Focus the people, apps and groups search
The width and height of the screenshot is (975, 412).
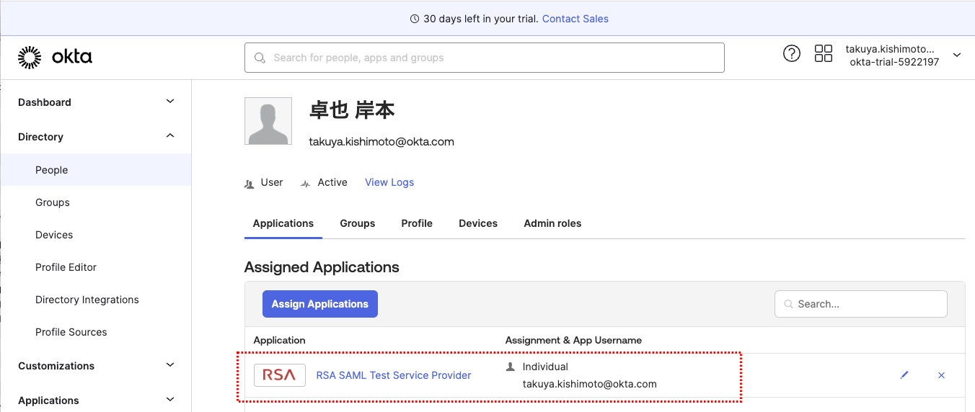484,58
